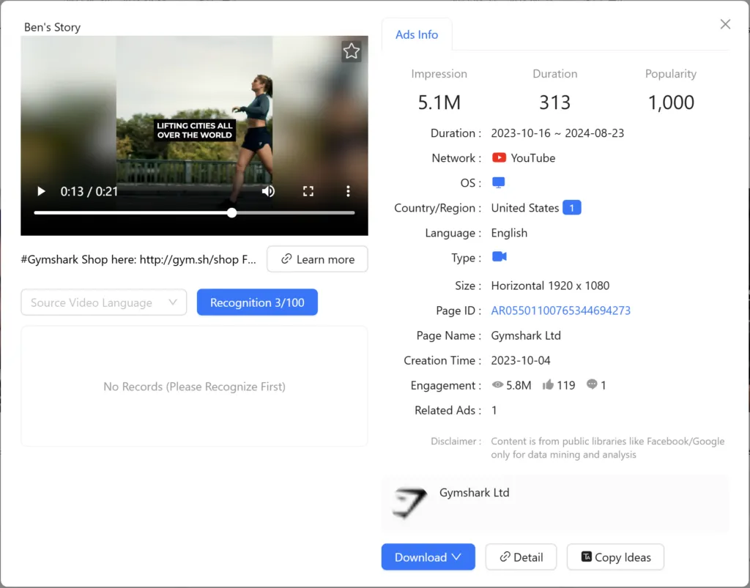Toggle the star favorite on the video
Viewport: 750px width, 588px height.
pos(351,51)
